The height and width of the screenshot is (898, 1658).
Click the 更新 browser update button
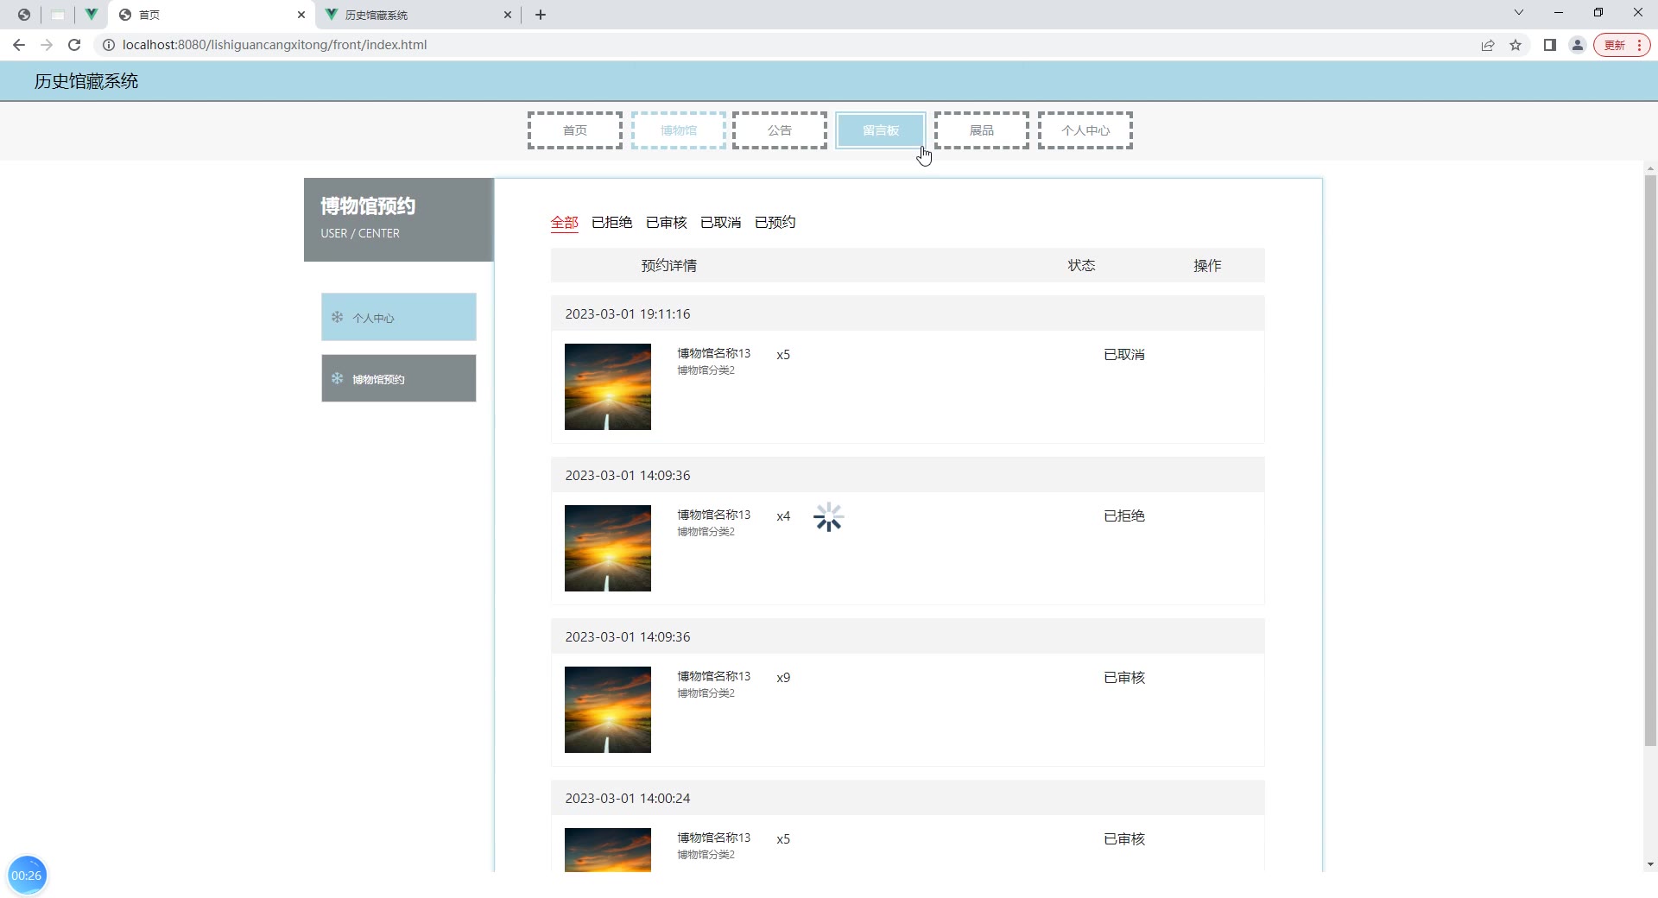(x=1622, y=45)
